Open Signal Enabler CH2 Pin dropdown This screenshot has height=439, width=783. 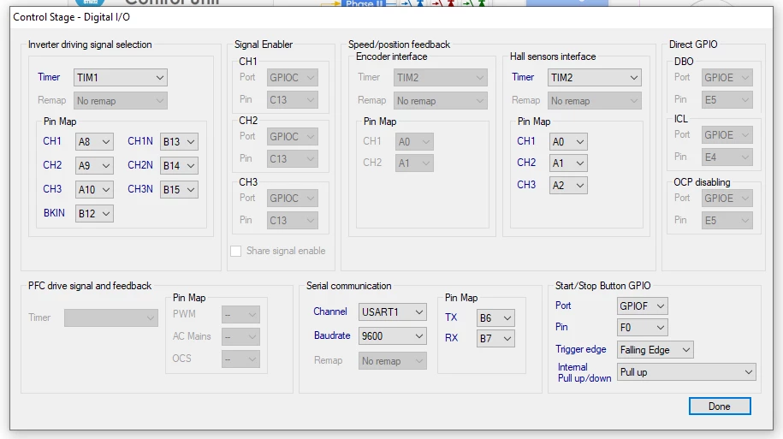coord(292,159)
